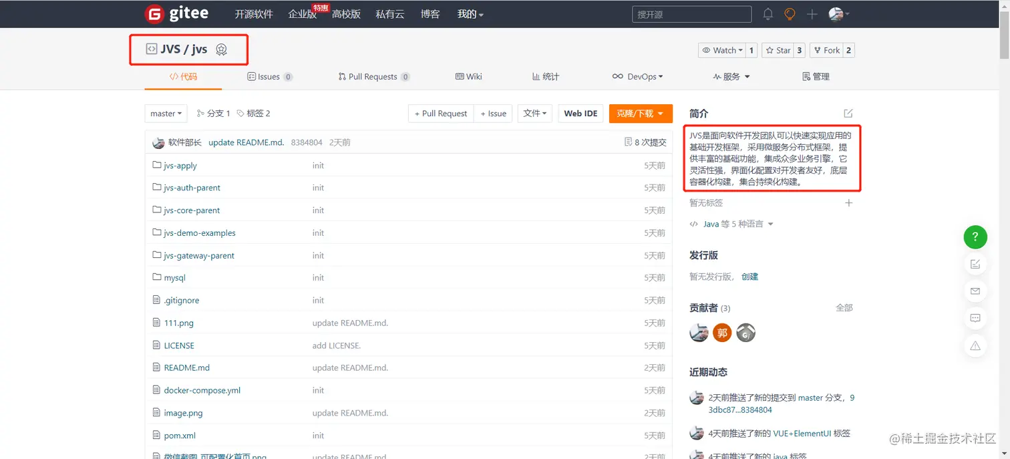This screenshot has height=459, width=1010.
Task: Open 开源软件 in top navigation
Action: pyautogui.click(x=254, y=14)
